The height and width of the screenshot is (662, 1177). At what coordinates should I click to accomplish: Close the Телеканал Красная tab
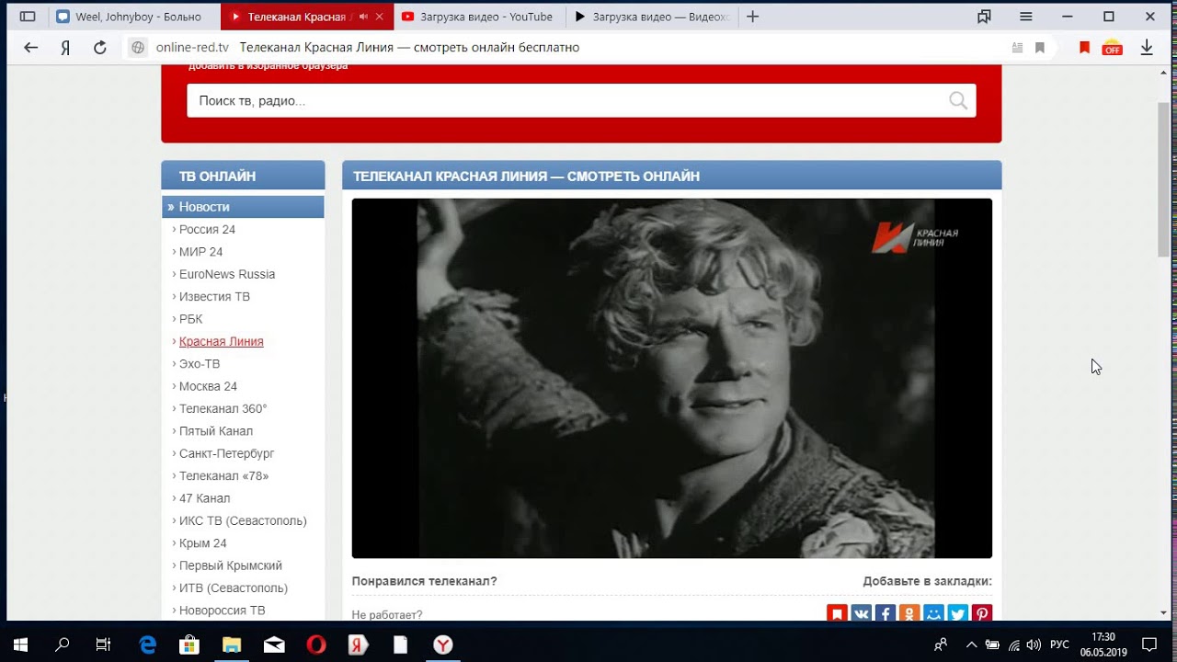coord(380,17)
